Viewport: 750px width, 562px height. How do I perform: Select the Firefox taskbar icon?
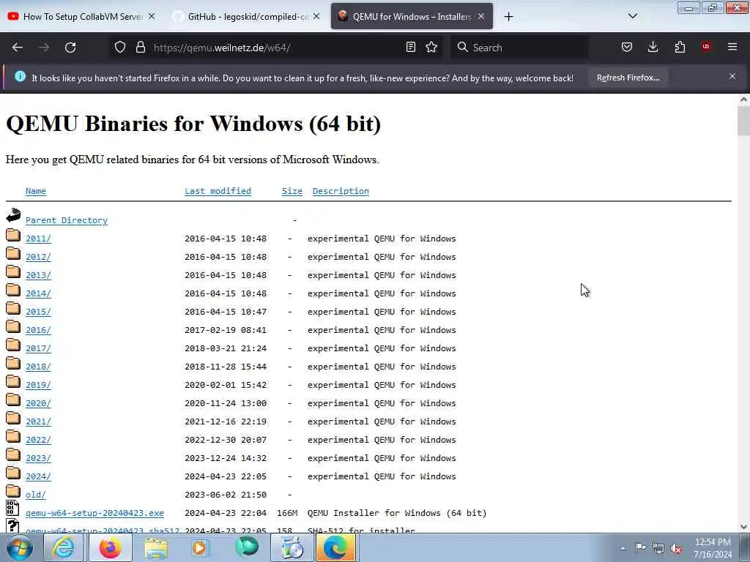110,547
